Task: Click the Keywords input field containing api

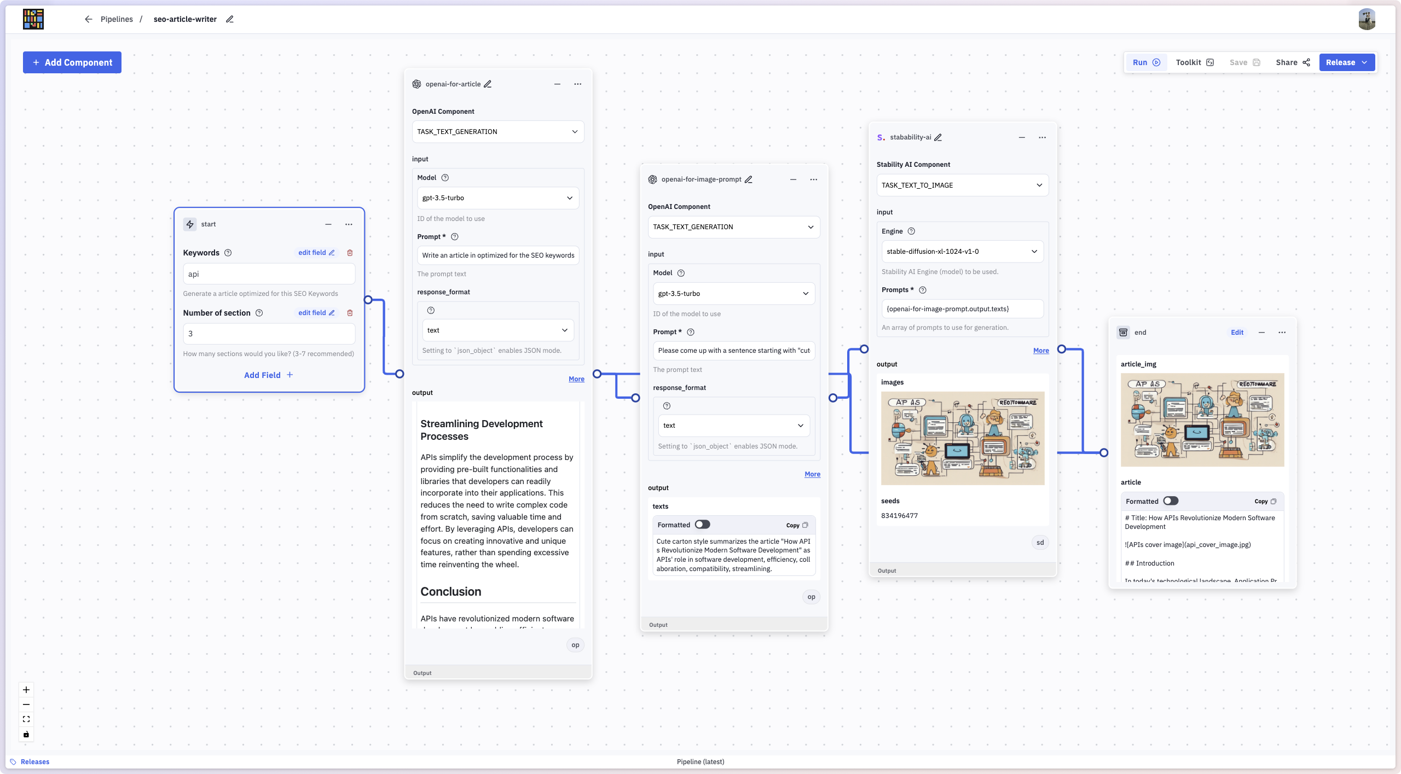Action: [x=269, y=274]
